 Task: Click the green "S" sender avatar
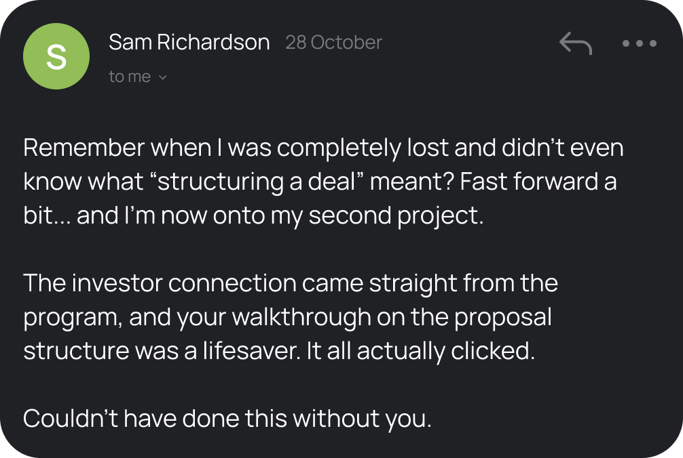(x=56, y=57)
